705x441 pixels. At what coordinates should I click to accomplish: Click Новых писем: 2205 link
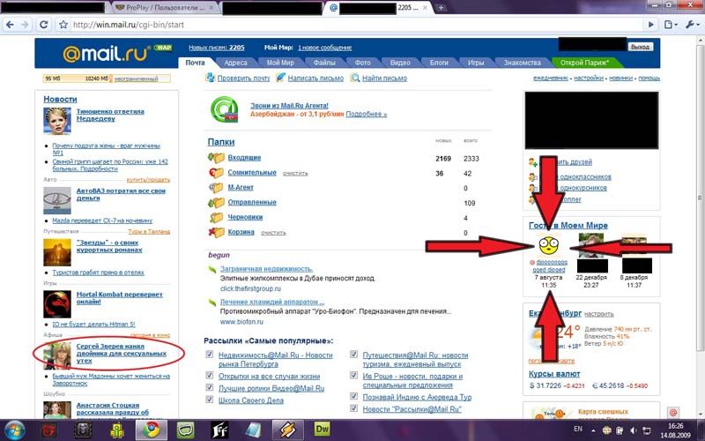(217, 48)
